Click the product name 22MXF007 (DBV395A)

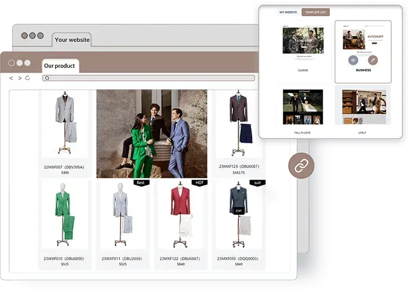pos(64,167)
